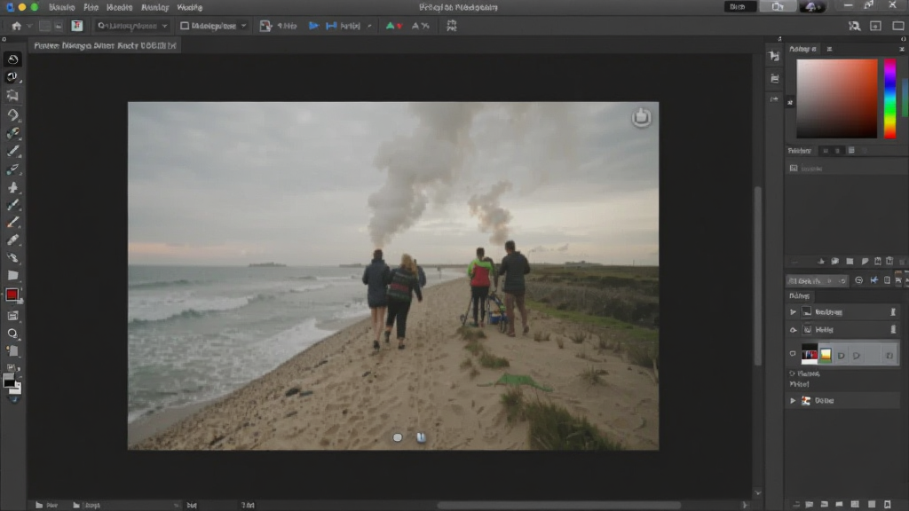Open the color panel's menu icon
Viewport: 909px width, 511px height.
[830, 50]
